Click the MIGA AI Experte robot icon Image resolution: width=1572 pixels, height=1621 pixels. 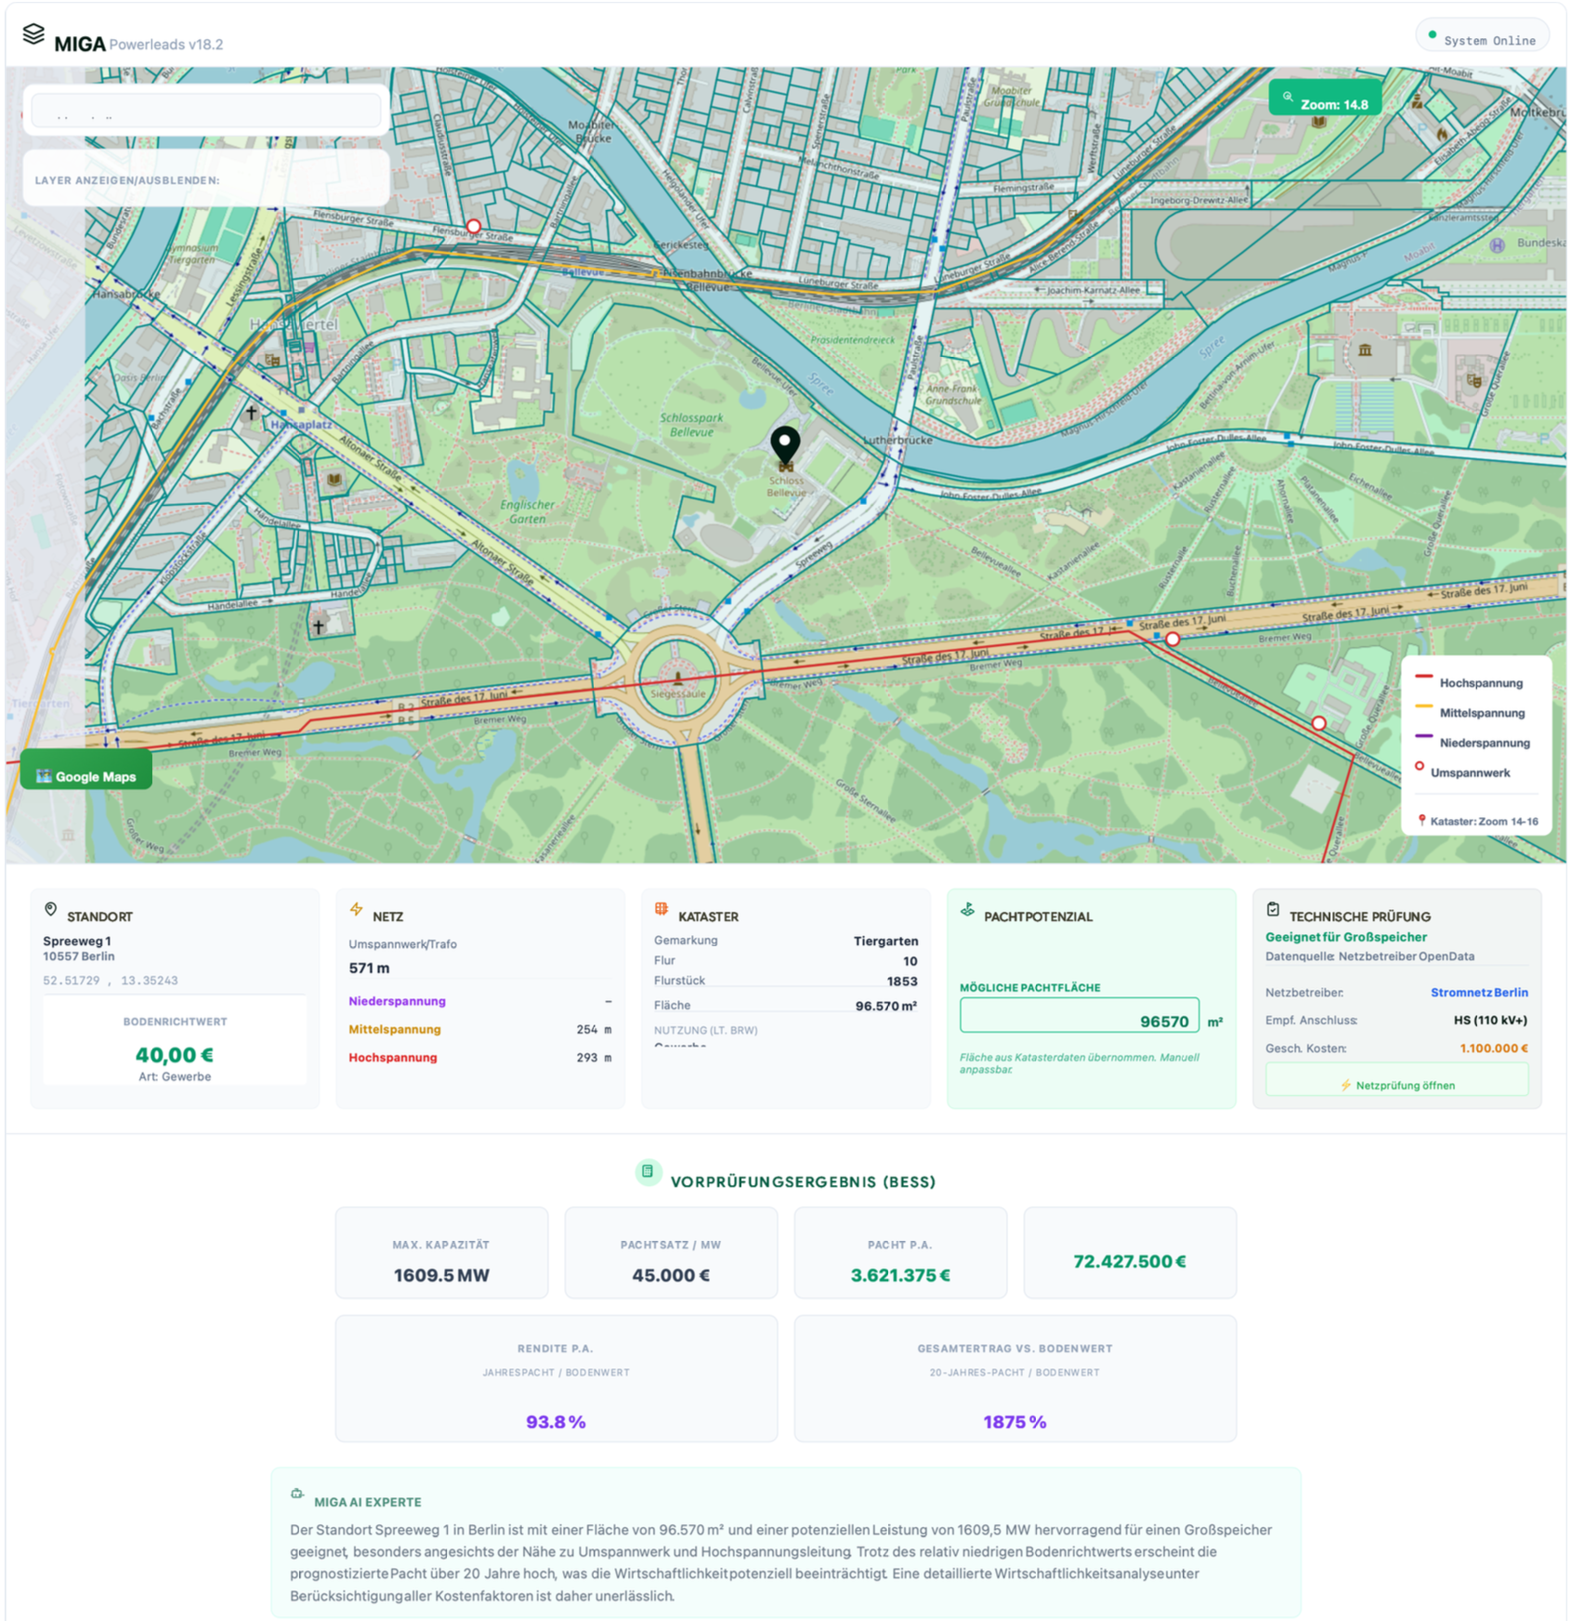[297, 1494]
